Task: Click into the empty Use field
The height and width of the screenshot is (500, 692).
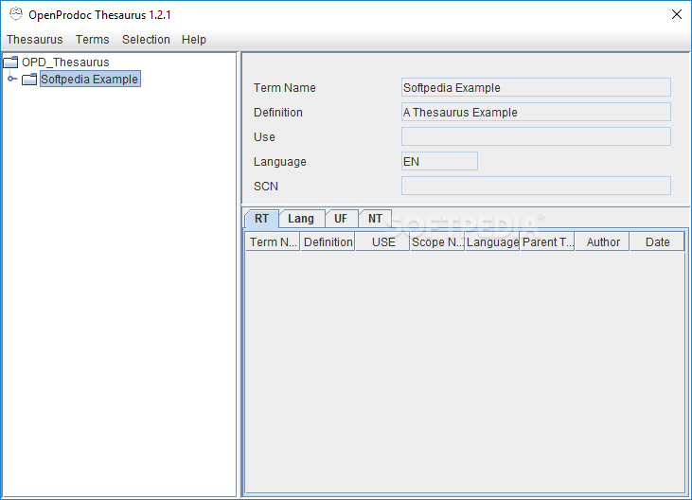Action: [x=536, y=136]
